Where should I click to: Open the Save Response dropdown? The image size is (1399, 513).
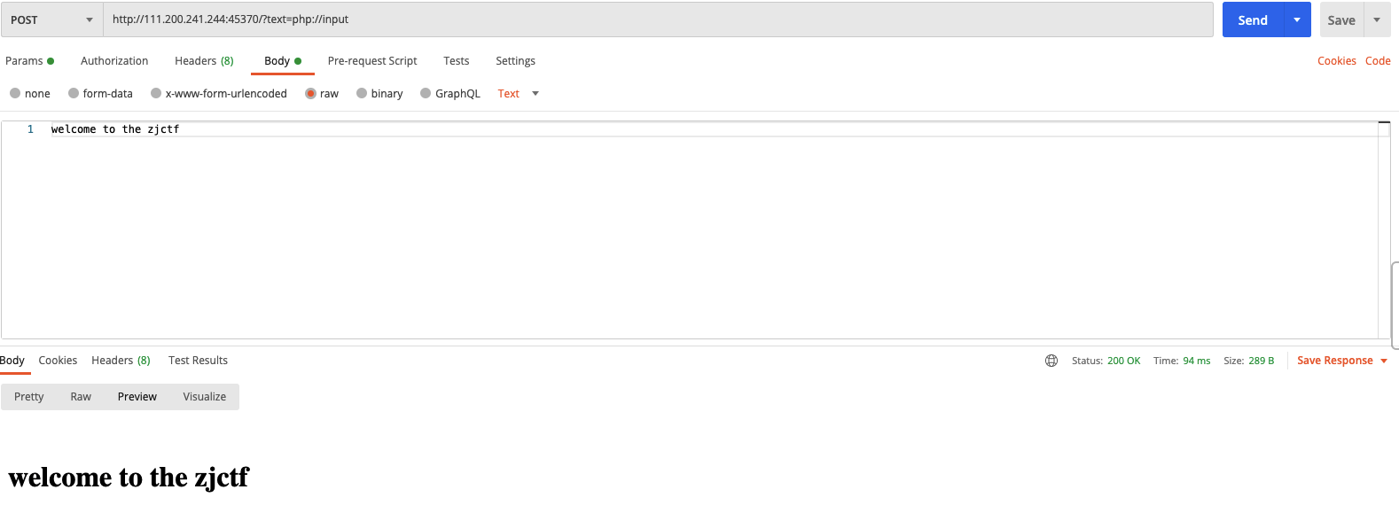click(x=1342, y=361)
